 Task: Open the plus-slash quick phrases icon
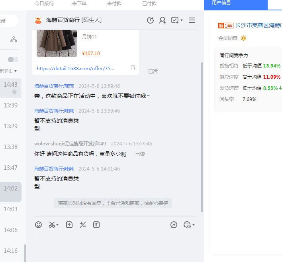tap(83, 225)
